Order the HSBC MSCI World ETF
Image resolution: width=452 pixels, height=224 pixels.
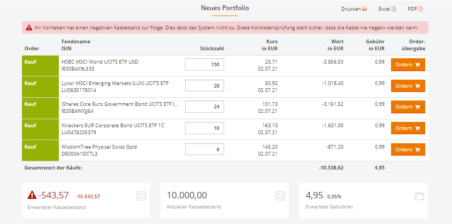click(x=408, y=65)
